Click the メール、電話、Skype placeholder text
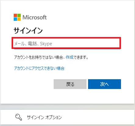Viewport: 135px width, 126px height. tap(33, 44)
